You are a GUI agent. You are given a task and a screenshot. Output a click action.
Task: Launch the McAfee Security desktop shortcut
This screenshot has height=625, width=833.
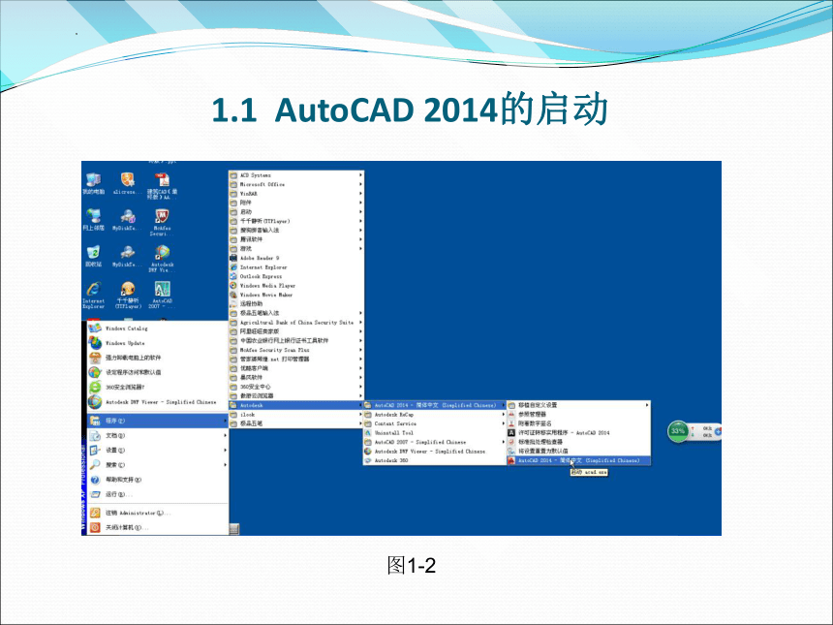(162, 222)
